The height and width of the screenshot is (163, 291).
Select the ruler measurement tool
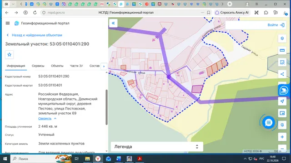[282, 50]
